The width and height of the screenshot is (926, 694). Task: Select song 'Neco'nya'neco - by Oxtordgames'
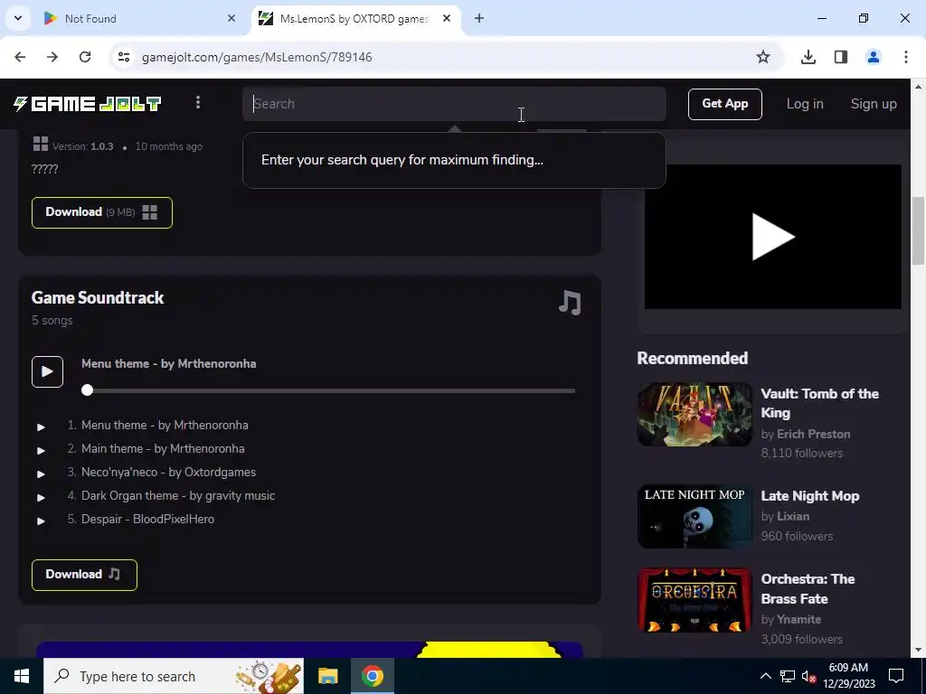[168, 473]
